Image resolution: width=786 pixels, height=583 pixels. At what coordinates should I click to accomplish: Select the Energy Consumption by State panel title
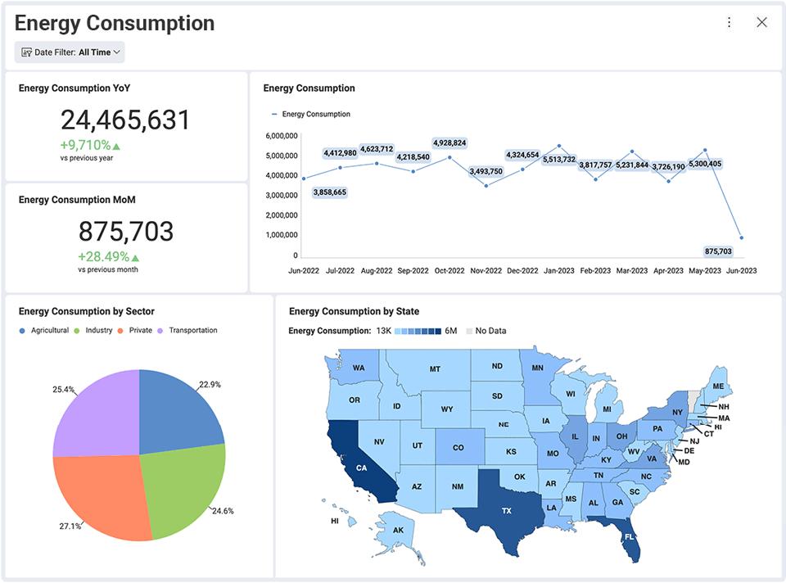click(354, 311)
